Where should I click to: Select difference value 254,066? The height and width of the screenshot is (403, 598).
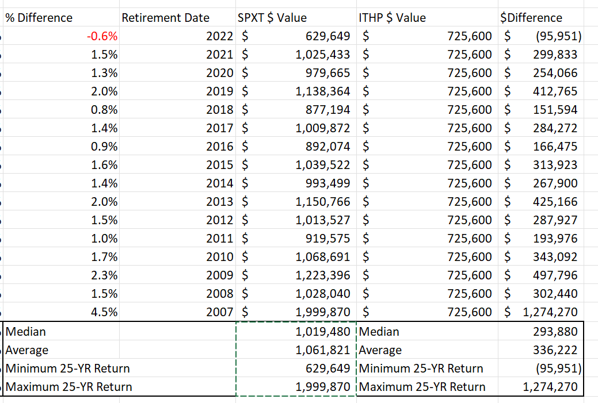pyautogui.click(x=541, y=73)
